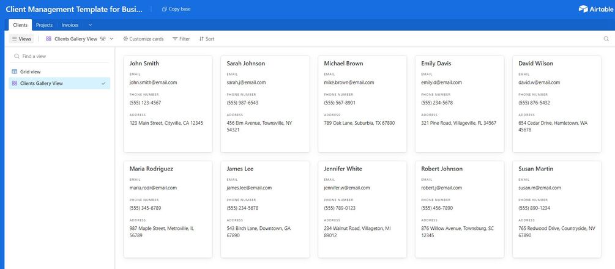Open the Sort options
This screenshot has height=269, width=615.
tap(207, 39)
